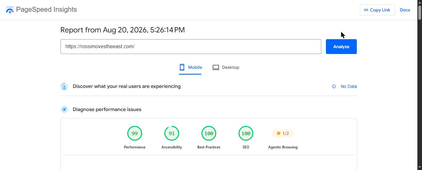Click the info icon beside No Data
This screenshot has width=422, height=170.
point(334,86)
